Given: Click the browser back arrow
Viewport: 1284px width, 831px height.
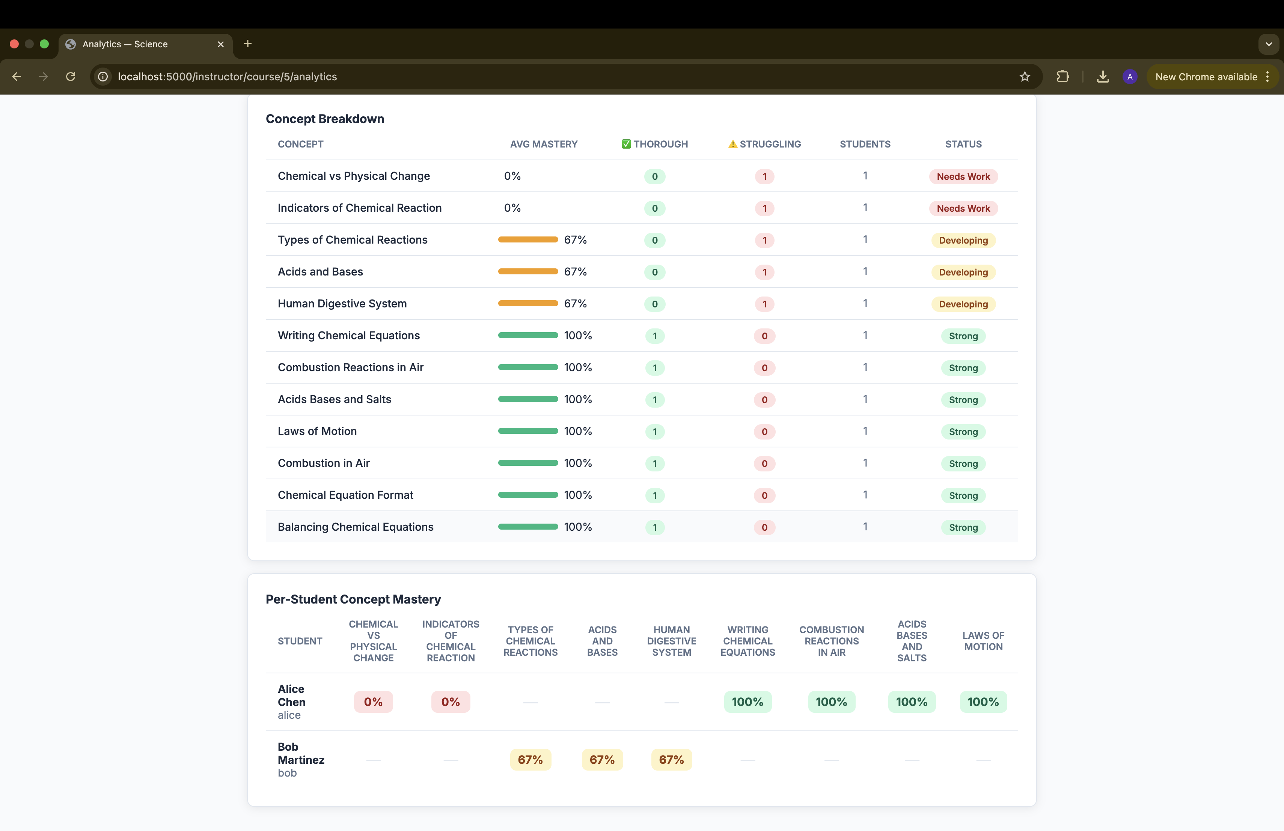Looking at the screenshot, I should (17, 77).
